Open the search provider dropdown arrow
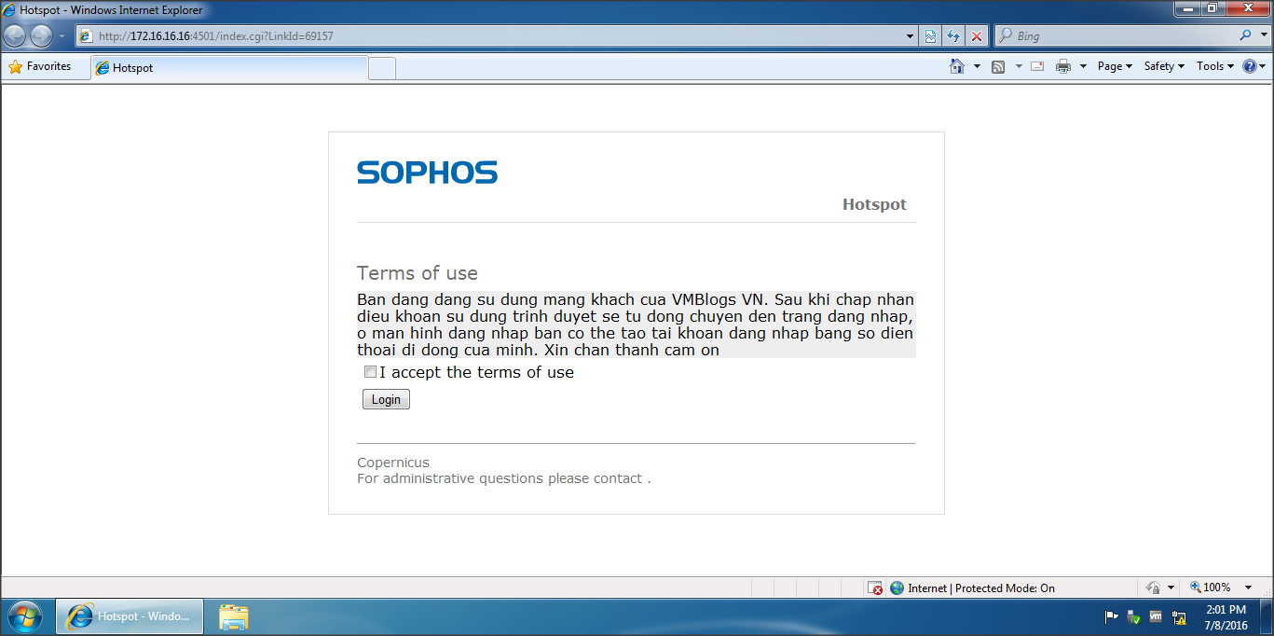This screenshot has width=1274, height=636. 1263,36
